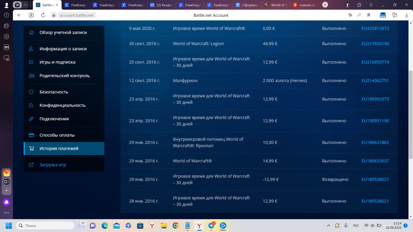The height and width of the screenshot is (232, 413).
Task: Click the 44,99 € amount
Action: point(270,43)
